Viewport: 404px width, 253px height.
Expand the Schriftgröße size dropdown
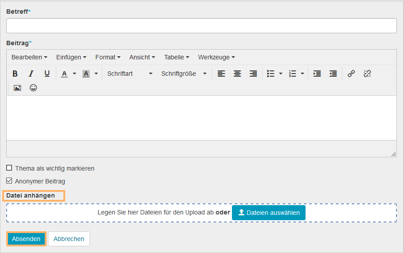(x=184, y=74)
